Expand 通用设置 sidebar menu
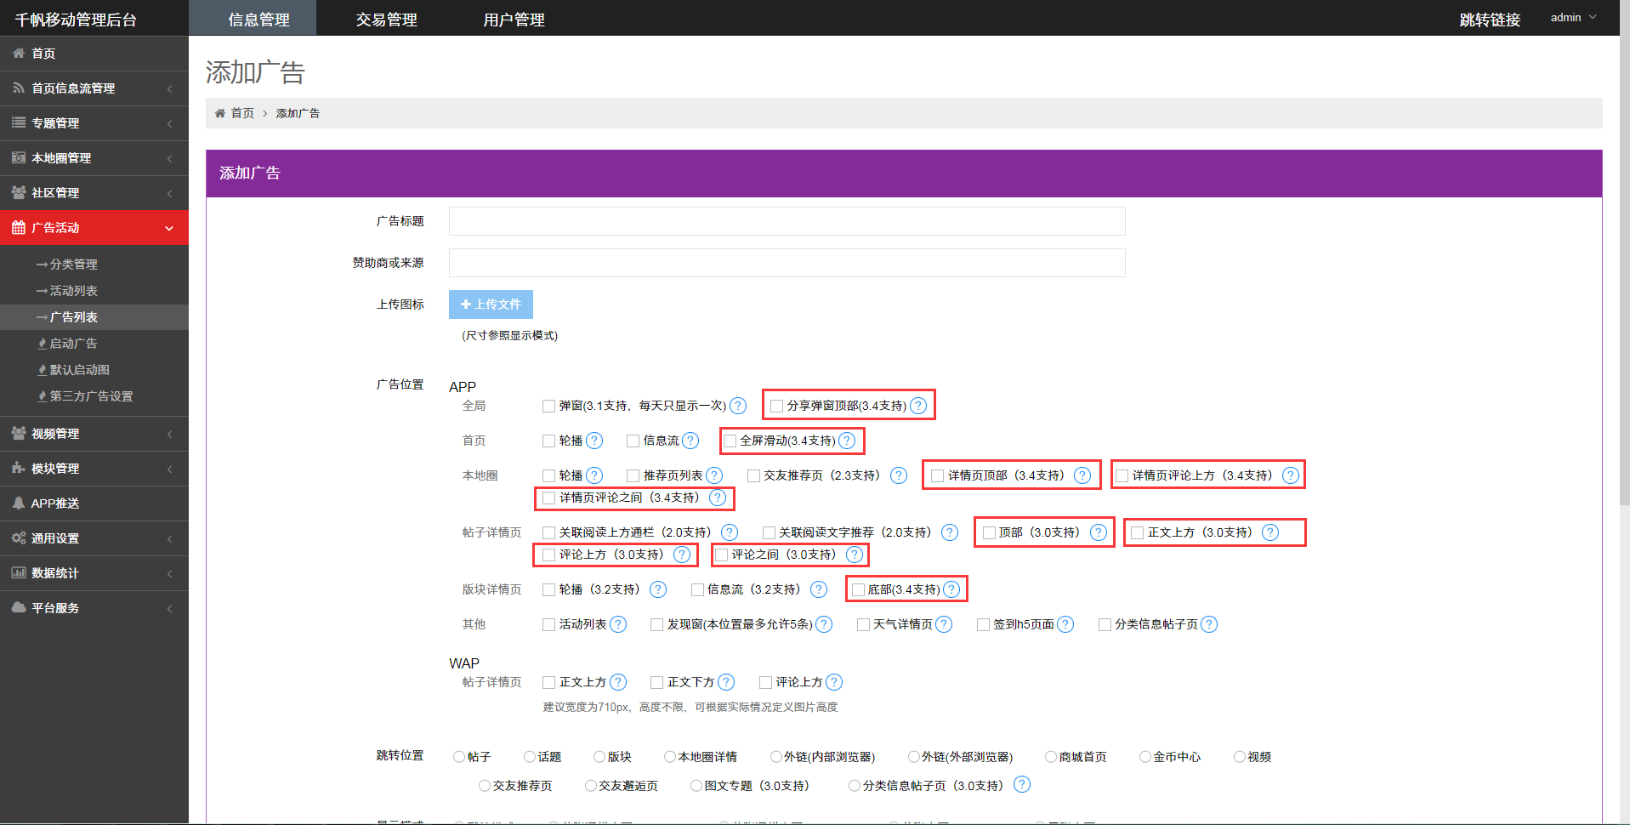Screen dimensions: 1630x825 coord(94,538)
